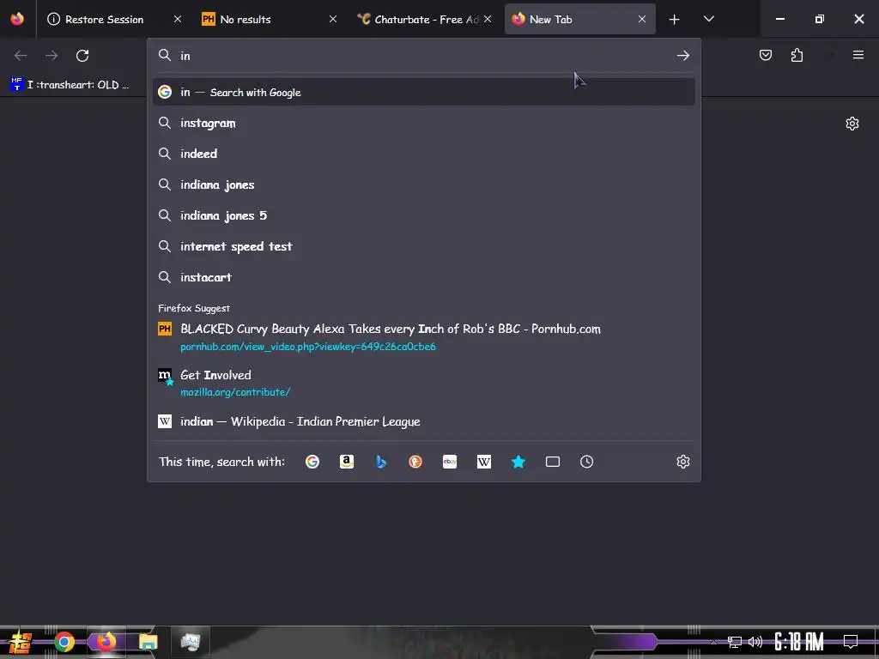Launch Chrome from the taskbar
The image size is (879, 659).
pos(64,642)
